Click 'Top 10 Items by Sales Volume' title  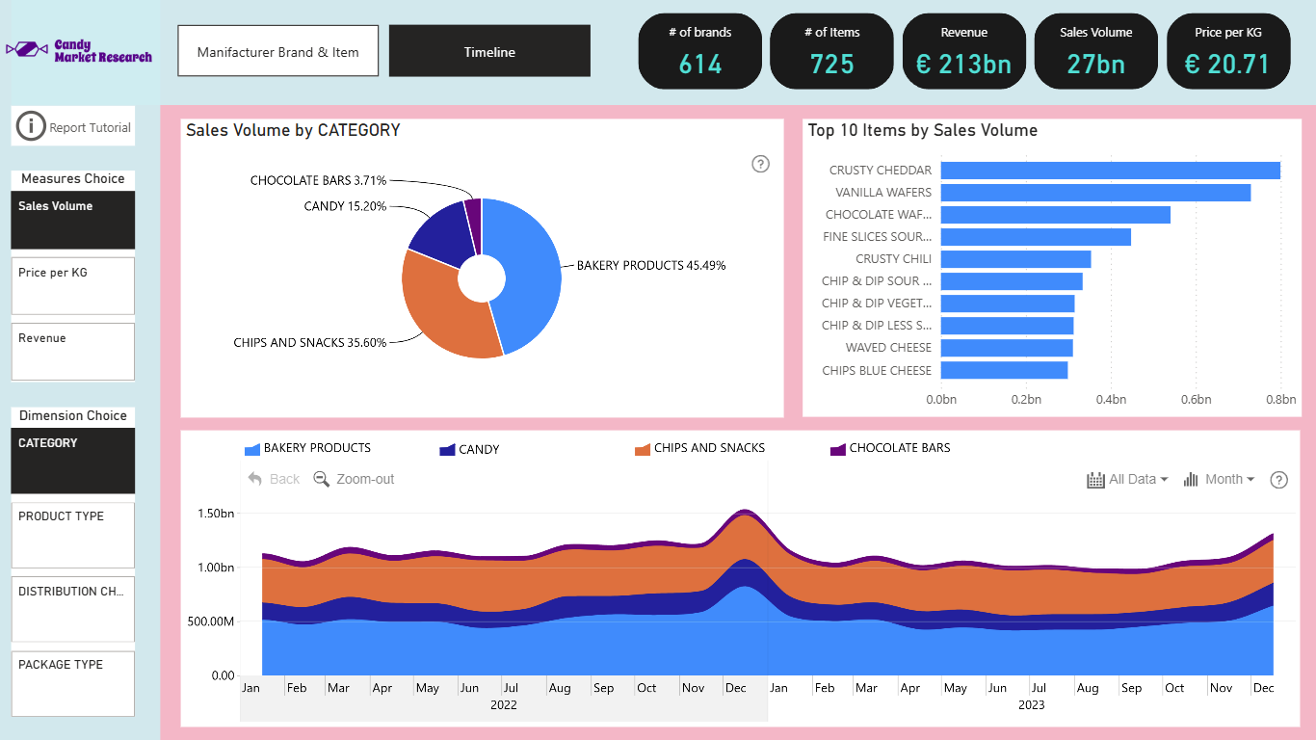pyautogui.click(x=923, y=130)
